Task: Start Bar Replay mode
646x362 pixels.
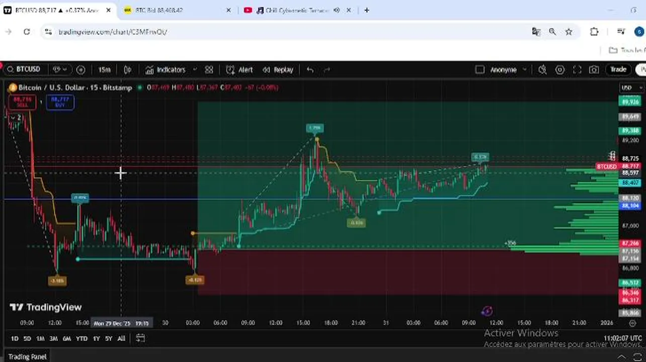Action: click(278, 70)
